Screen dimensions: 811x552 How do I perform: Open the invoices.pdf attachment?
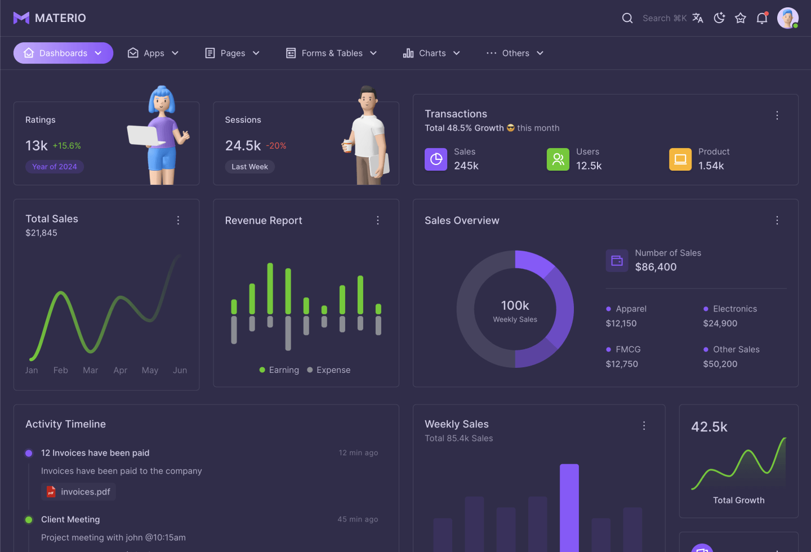[x=79, y=492]
